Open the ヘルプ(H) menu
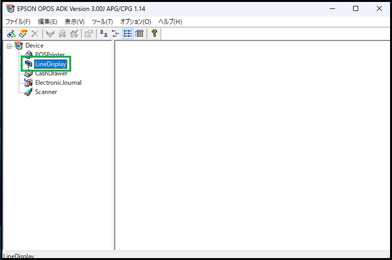 pos(170,22)
